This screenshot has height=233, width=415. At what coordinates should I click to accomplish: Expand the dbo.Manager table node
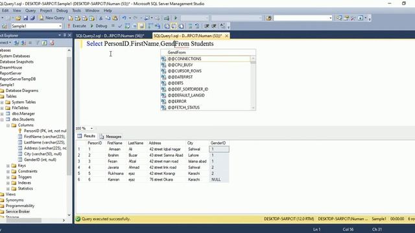tap(2, 114)
